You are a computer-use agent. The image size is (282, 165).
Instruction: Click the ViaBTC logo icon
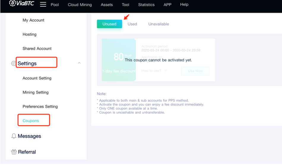[x=13, y=3]
